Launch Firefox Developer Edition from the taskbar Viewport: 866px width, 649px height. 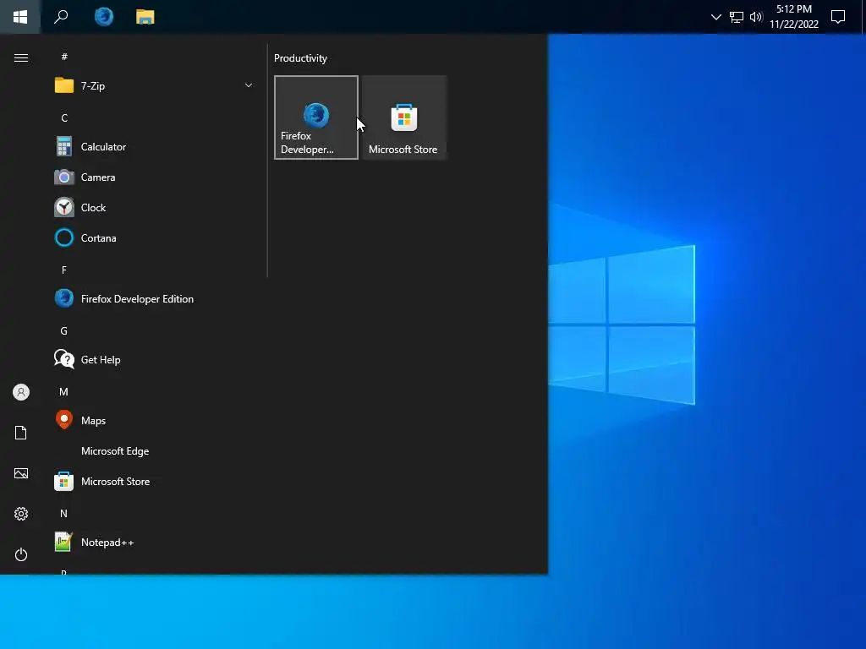104,17
